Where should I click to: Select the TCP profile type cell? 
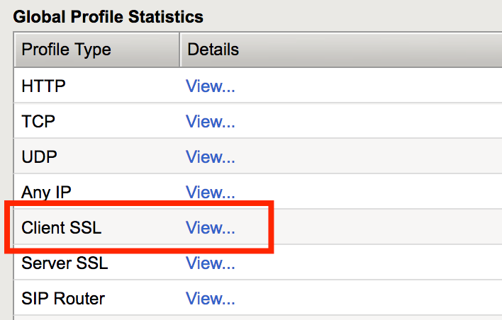coord(38,122)
